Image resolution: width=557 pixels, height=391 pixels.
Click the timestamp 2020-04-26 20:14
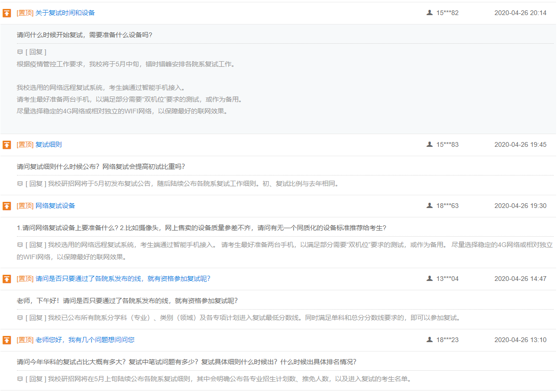520,13
